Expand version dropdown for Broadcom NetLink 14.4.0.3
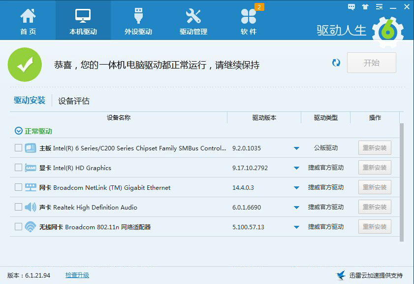414x284 pixels. pyautogui.click(x=296, y=188)
